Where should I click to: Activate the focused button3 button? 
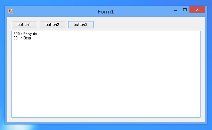[81, 25]
